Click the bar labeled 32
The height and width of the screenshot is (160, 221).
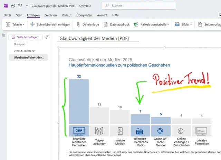click(x=79, y=101)
